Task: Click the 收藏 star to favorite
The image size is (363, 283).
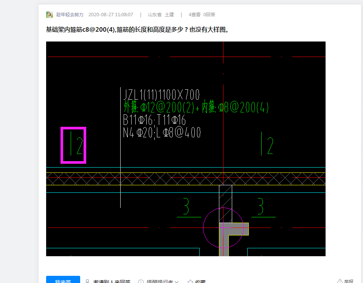Action: pos(197,281)
